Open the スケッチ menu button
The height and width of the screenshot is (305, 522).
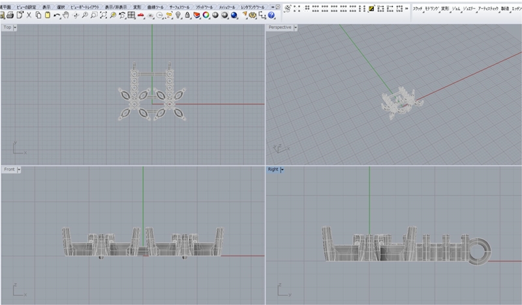coord(418,8)
